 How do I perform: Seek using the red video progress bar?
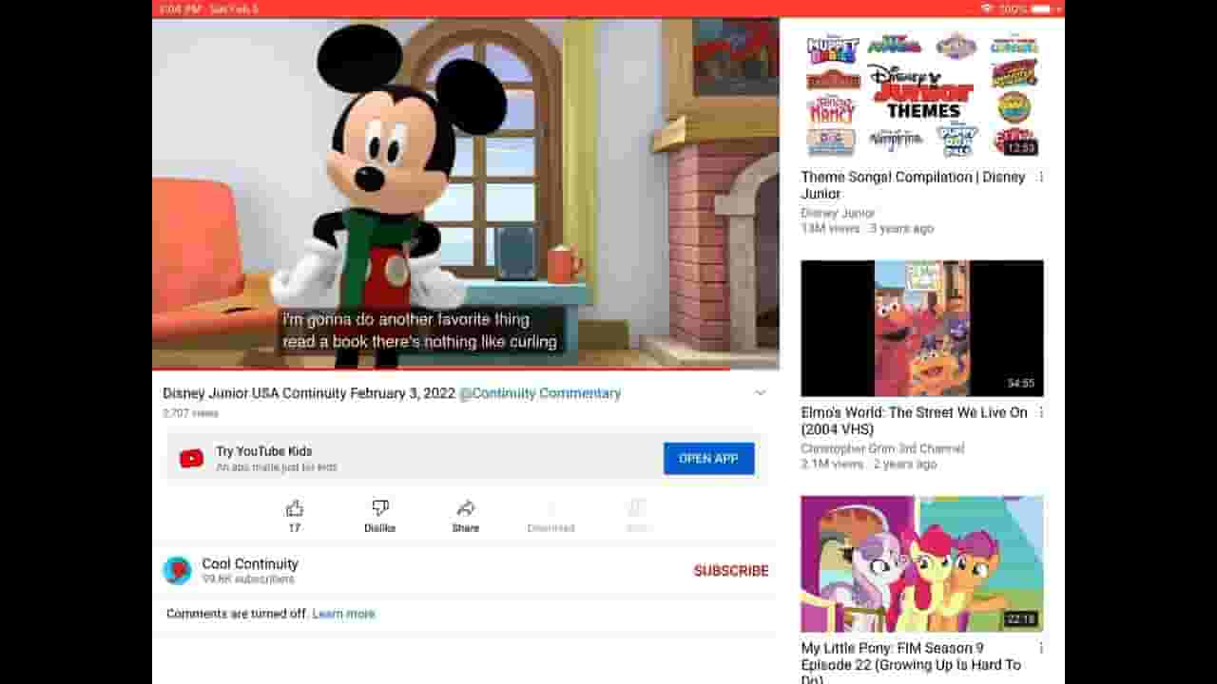pyautogui.click(x=466, y=369)
